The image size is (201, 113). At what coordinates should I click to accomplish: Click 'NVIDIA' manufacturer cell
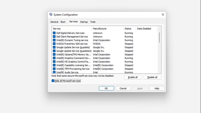click(97, 44)
